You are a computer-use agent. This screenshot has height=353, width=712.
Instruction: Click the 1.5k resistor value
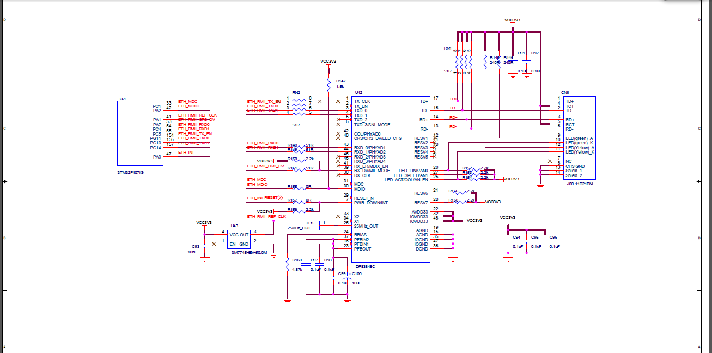(340, 87)
